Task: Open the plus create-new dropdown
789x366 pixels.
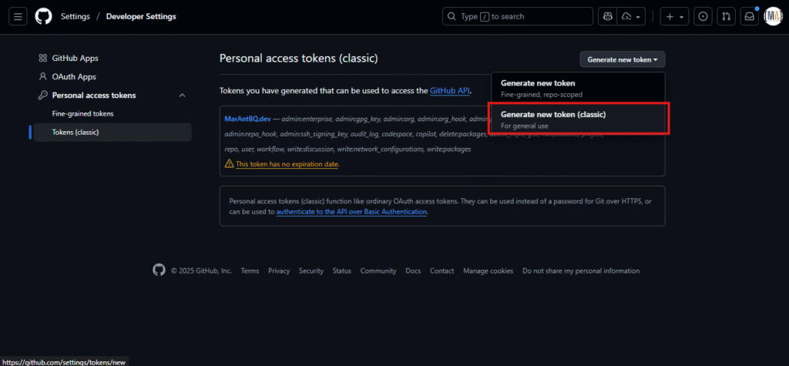Action: [x=674, y=17]
